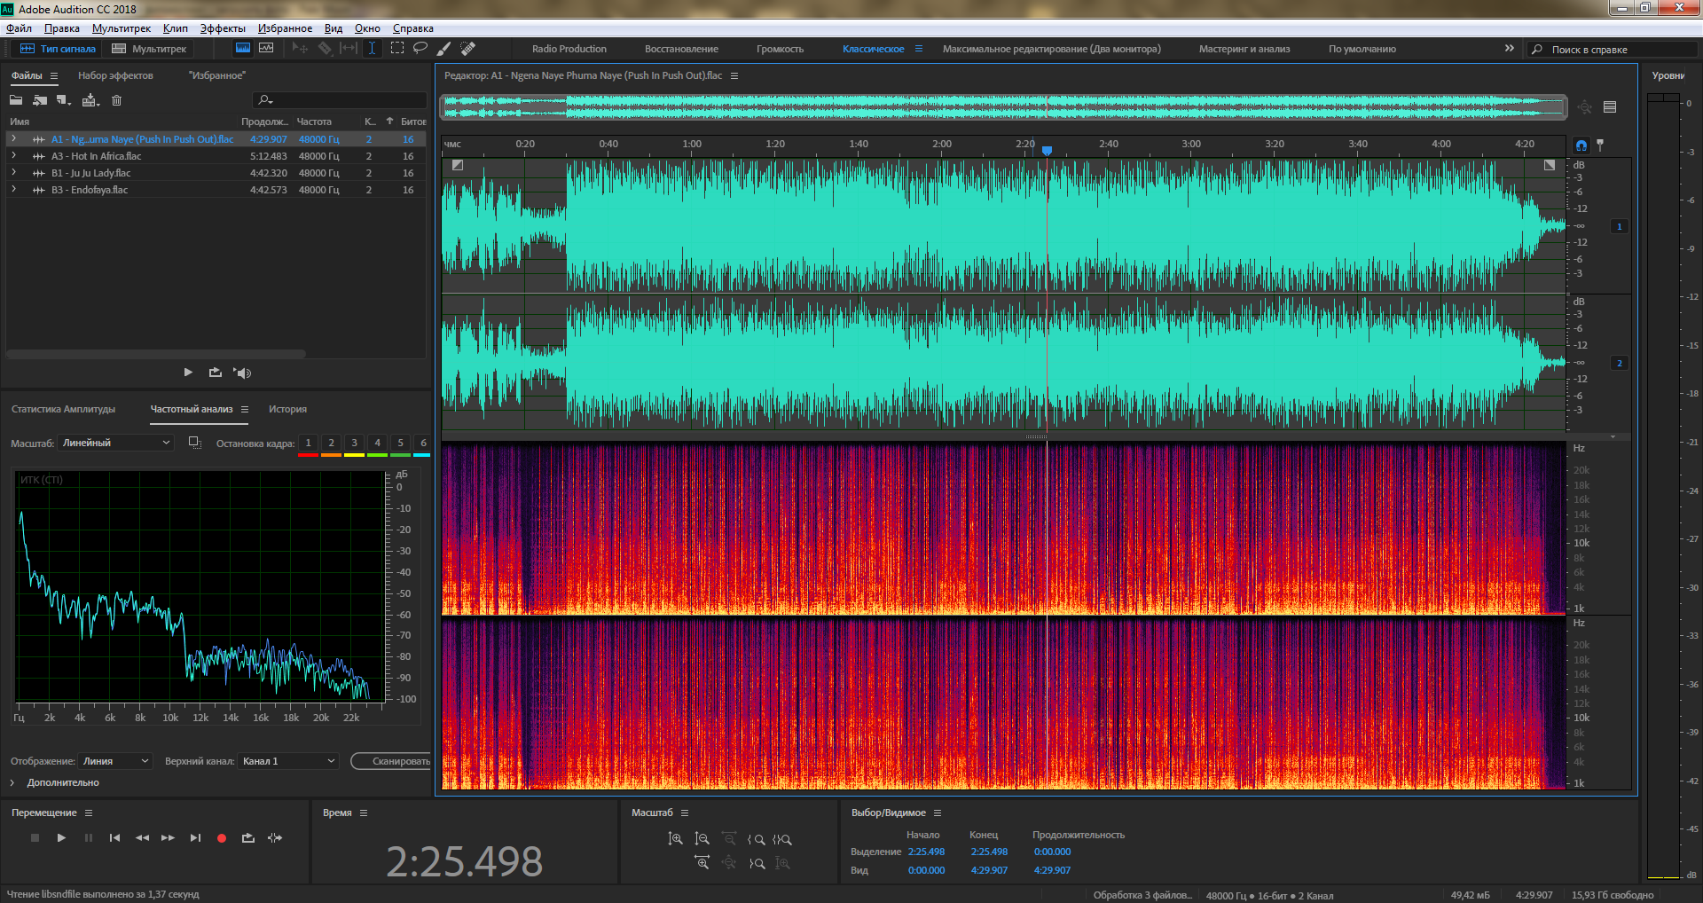Select the Paintbrush selection tool
The width and height of the screenshot is (1703, 903).
click(444, 48)
